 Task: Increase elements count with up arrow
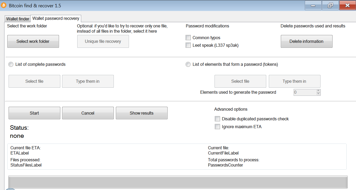(x=318, y=91)
